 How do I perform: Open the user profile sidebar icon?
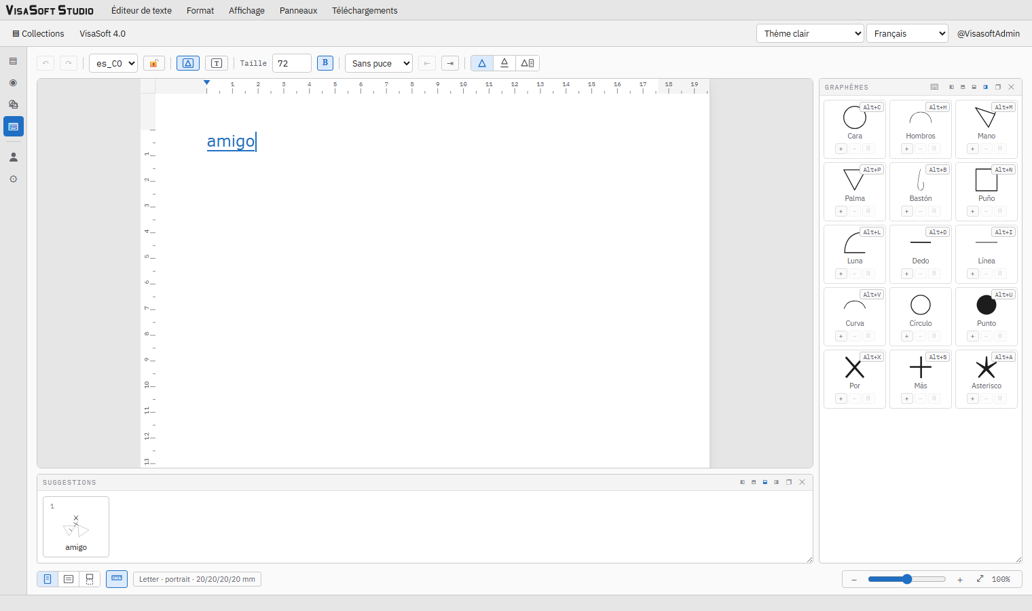click(x=14, y=157)
